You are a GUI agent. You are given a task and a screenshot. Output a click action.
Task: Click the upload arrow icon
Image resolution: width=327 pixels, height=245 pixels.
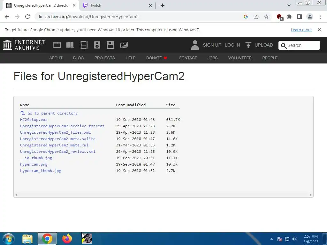(248, 45)
